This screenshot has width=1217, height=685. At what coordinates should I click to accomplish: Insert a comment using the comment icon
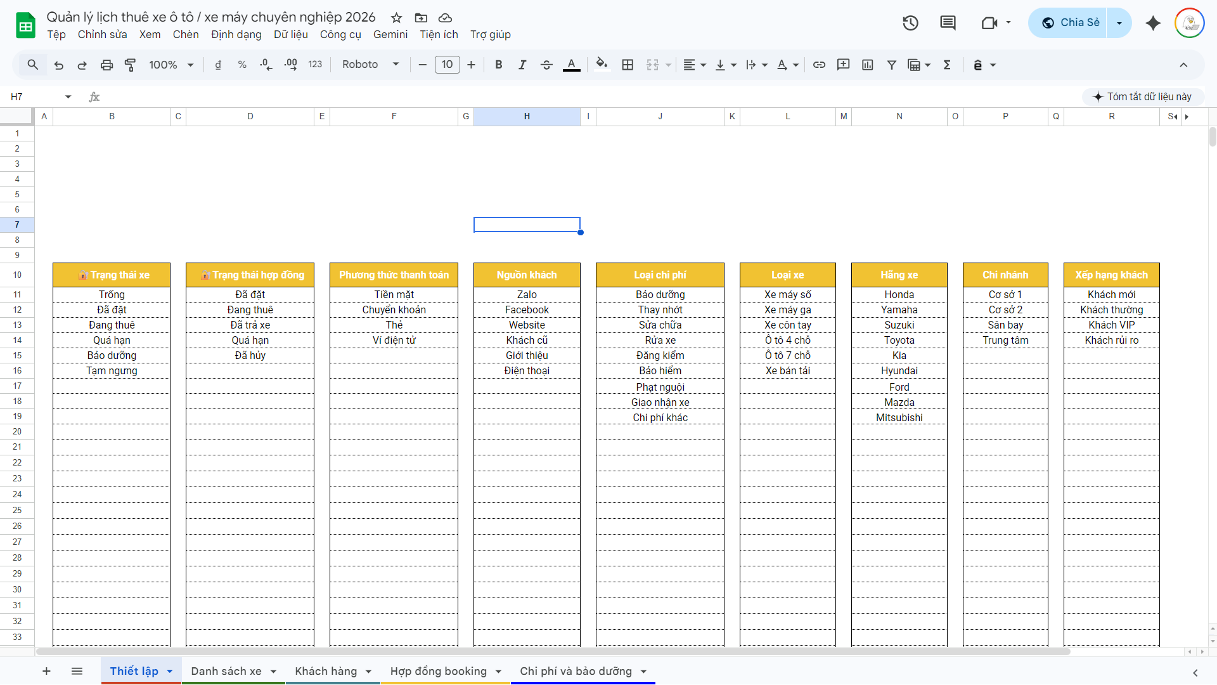pyautogui.click(x=843, y=65)
